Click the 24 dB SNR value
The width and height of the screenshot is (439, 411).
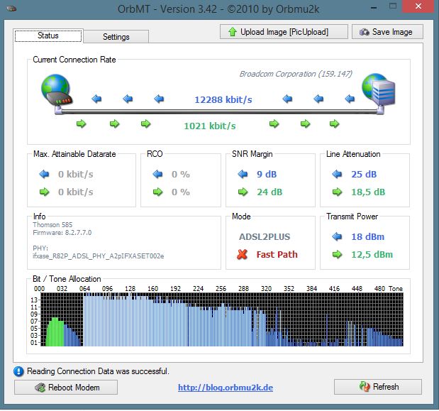tap(269, 192)
